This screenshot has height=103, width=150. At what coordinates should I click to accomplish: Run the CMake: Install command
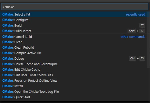click(x=74, y=86)
